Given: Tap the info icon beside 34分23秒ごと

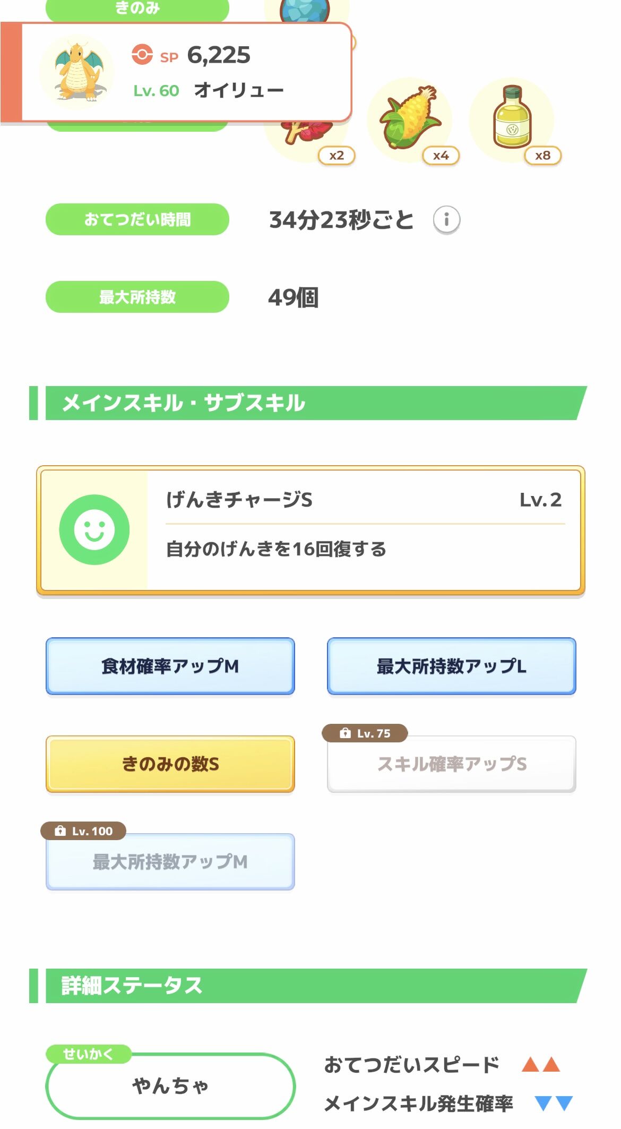Looking at the screenshot, I should (x=446, y=219).
